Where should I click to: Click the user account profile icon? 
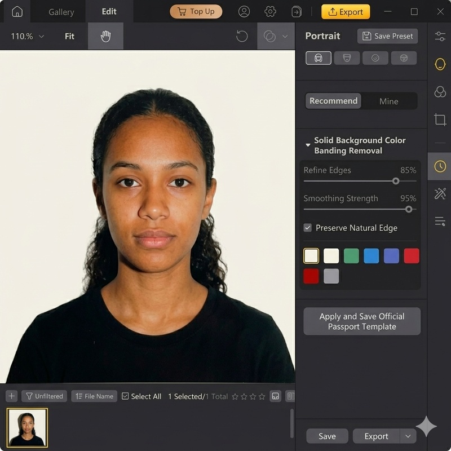(x=244, y=11)
